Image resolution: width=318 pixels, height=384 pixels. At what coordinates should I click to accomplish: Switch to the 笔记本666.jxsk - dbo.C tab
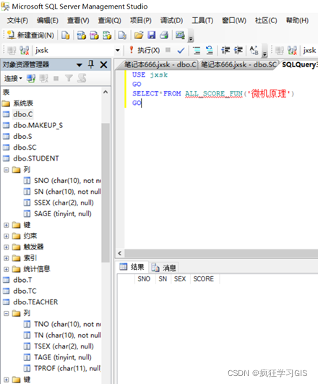[160, 64]
